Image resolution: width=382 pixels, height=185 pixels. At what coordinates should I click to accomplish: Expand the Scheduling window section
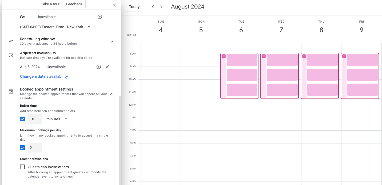point(112,41)
